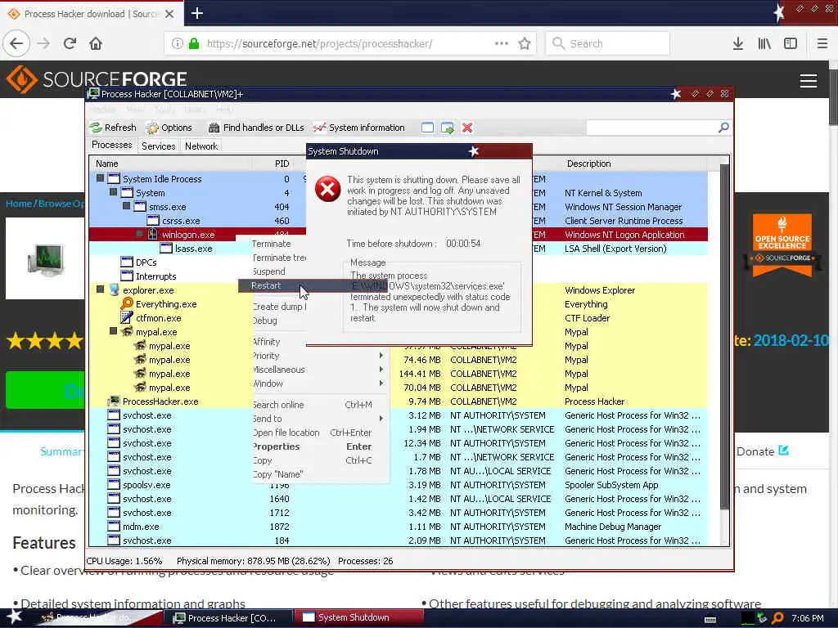Open a new browser tab
This screenshot has height=628, width=838.
(x=196, y=13)
